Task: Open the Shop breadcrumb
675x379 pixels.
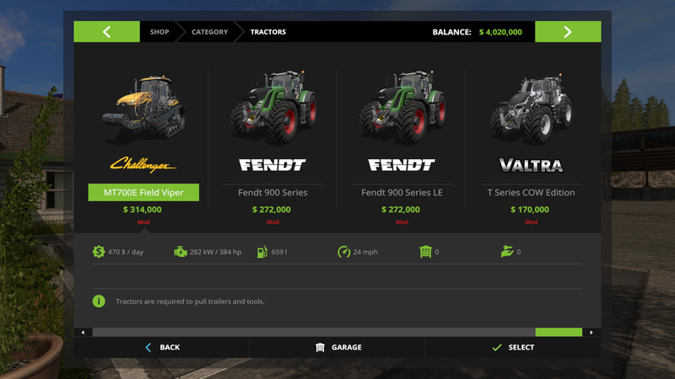Action: tap(159, 32)
